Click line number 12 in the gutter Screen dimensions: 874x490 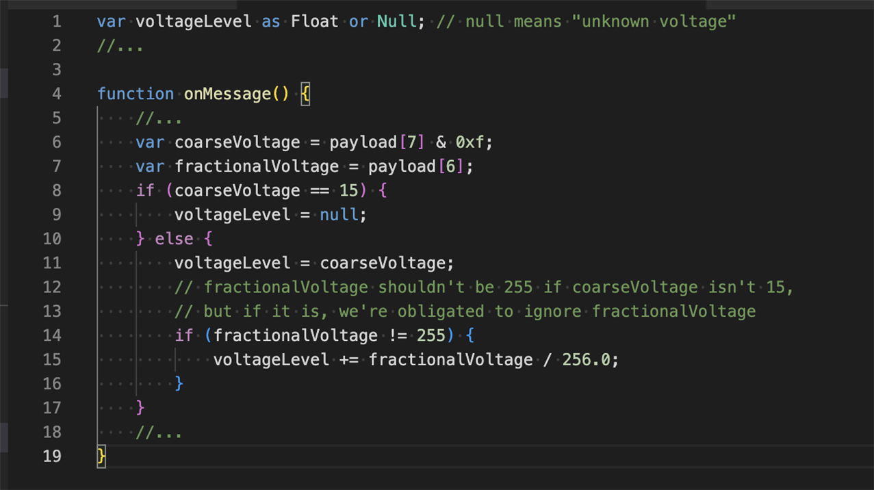(x=52, y=287)
